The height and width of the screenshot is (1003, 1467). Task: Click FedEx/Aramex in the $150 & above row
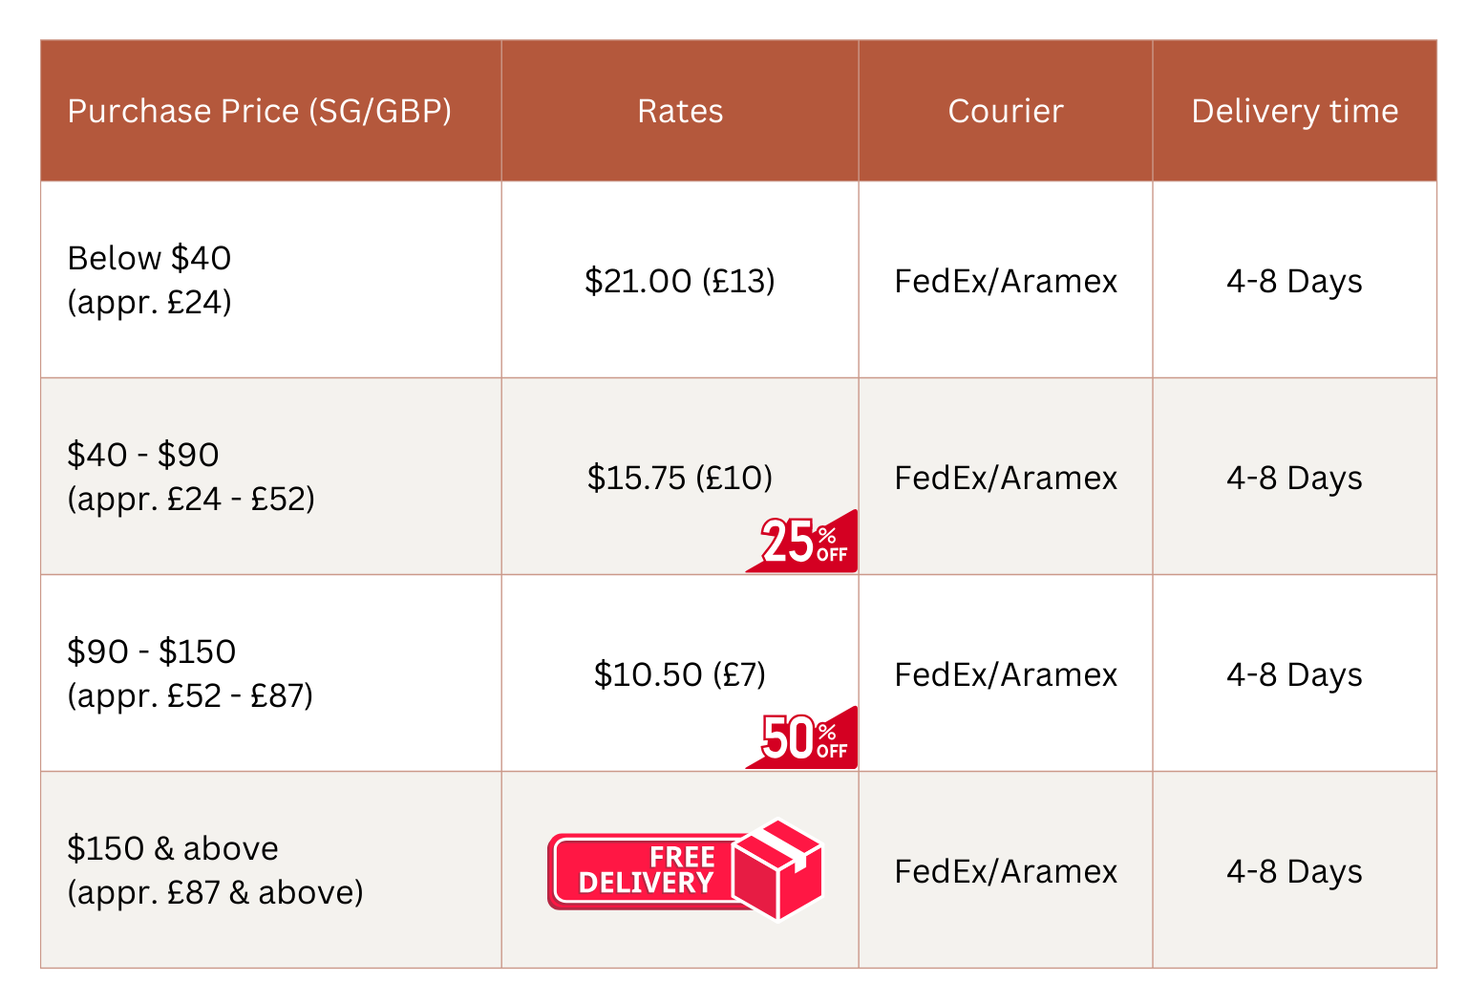[x=1006, y=872]
